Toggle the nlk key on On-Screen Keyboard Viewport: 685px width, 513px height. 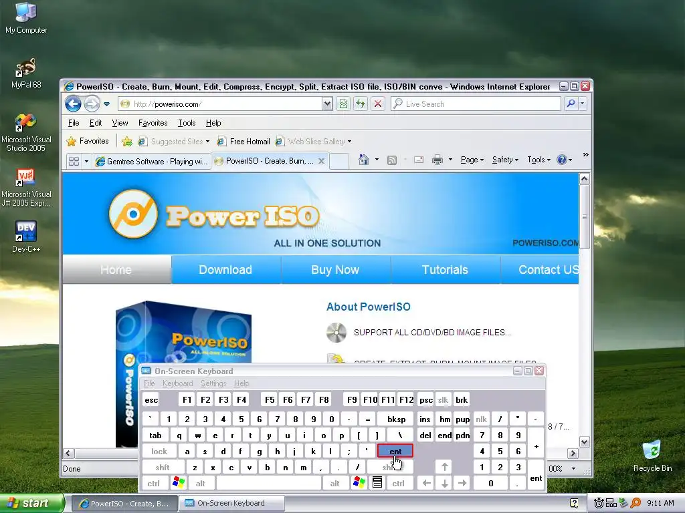tap(482, 419)
